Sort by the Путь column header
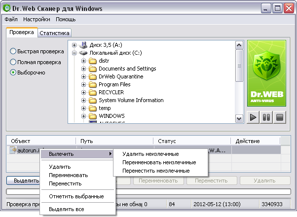 click(x=114, y=141)
